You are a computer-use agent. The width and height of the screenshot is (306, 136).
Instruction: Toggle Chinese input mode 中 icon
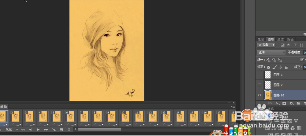[226, 133]
